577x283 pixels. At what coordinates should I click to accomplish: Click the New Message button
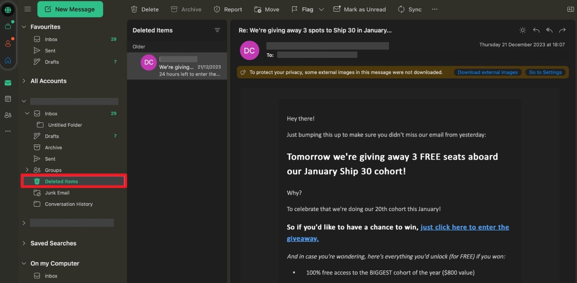70,9
